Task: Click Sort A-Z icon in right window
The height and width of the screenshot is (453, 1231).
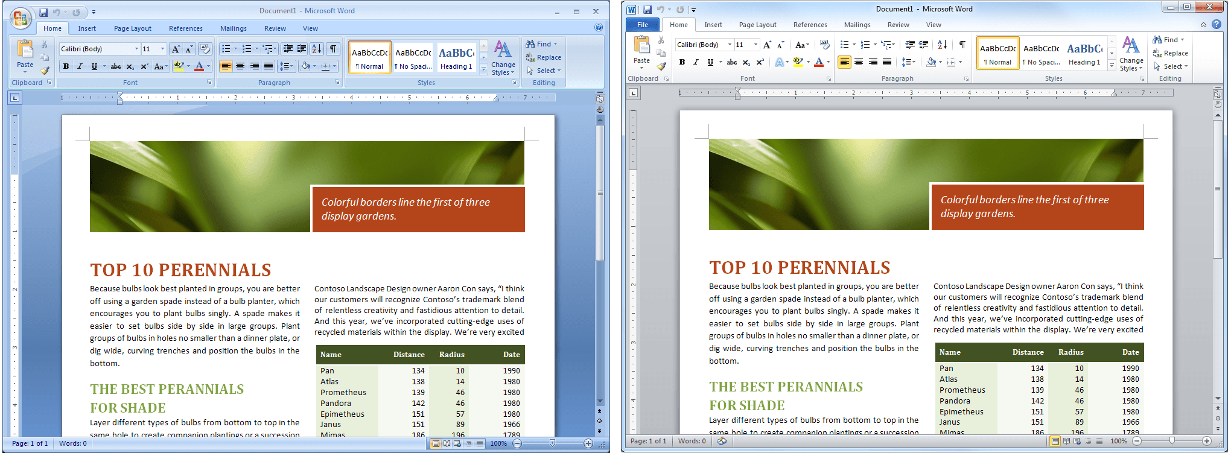Action: 943,45
